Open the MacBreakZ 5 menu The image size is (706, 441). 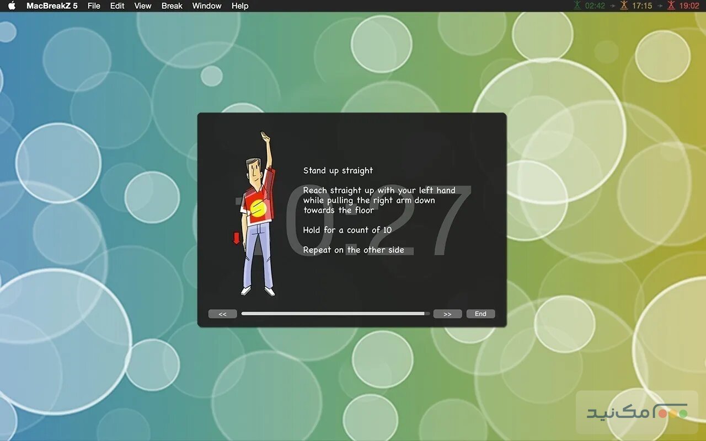click(x=52, y=6)
